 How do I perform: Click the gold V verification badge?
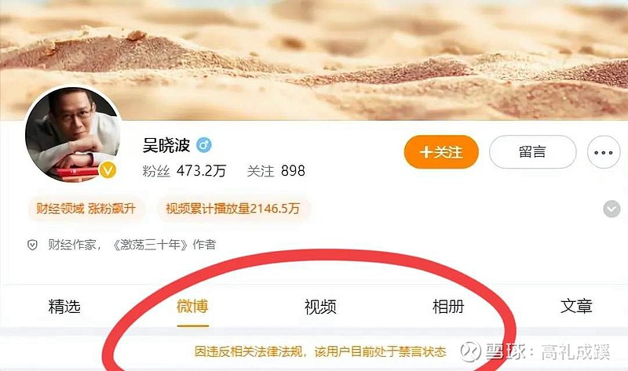click(x=108, y=170)
